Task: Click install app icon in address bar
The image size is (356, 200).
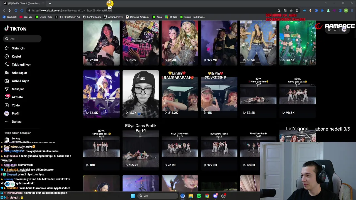Action: click(x=279, y=11)
